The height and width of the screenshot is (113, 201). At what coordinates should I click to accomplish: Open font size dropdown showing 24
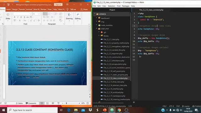click(x=36, y=14)
